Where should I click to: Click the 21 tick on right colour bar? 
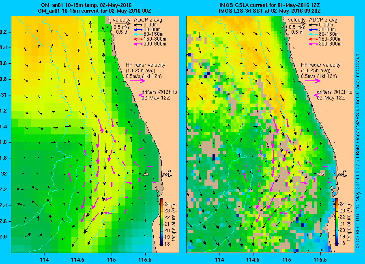342,224
